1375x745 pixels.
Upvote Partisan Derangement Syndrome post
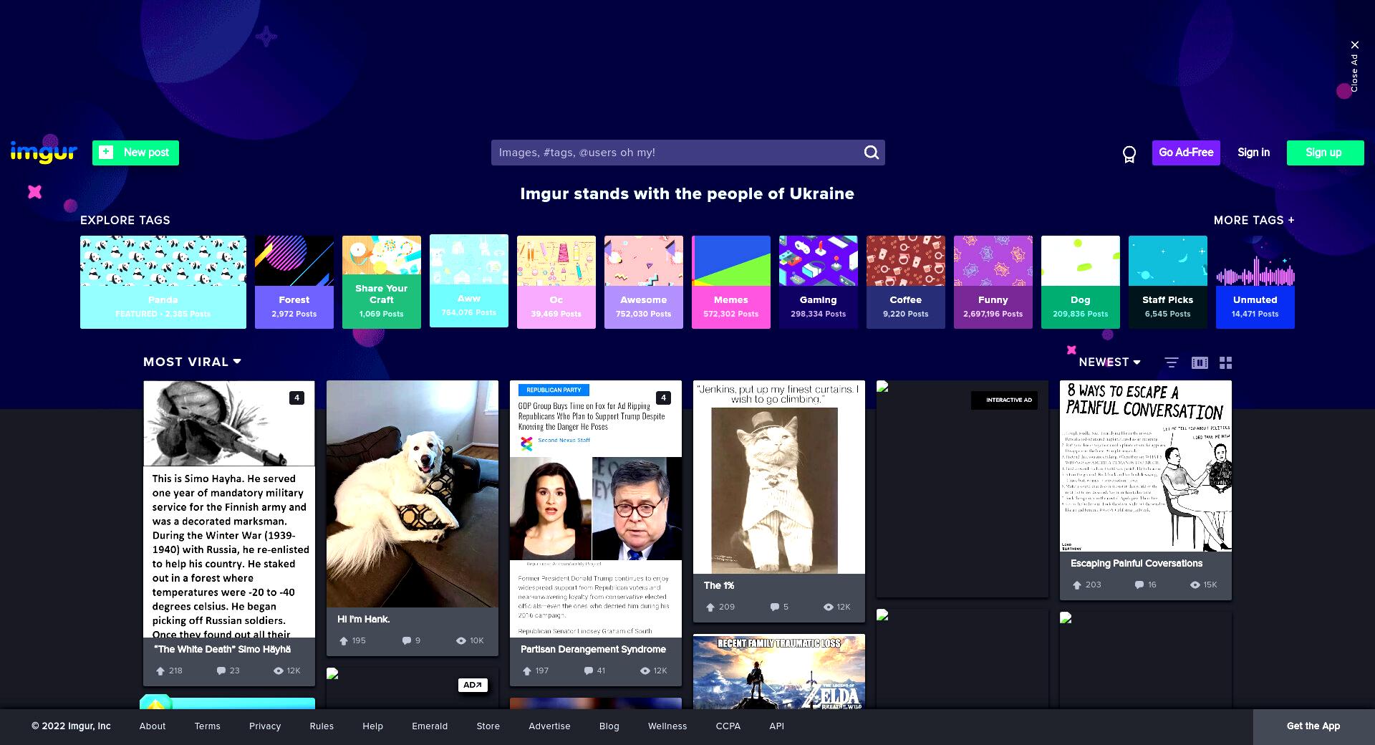[527, 671]
